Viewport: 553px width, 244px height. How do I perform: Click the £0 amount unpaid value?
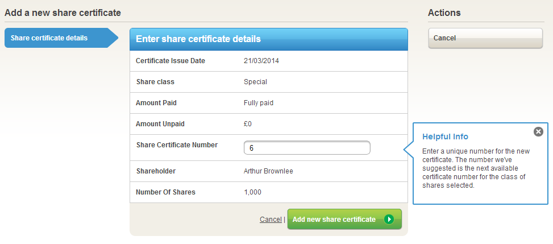click(x=247, y=124)
